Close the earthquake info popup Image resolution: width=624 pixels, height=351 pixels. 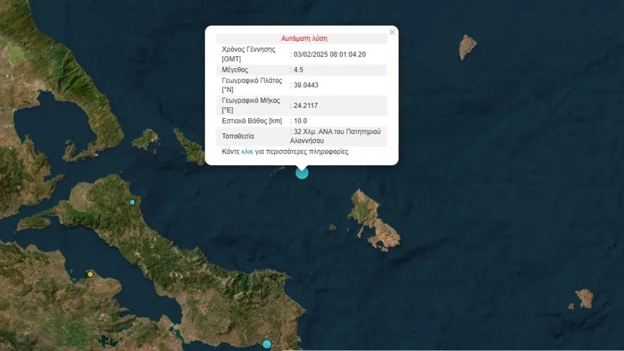pyautogui.click(x=392, y=32)
